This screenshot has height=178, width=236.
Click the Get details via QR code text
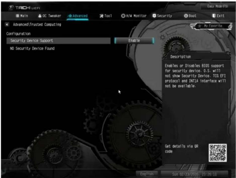pos(181,149)
